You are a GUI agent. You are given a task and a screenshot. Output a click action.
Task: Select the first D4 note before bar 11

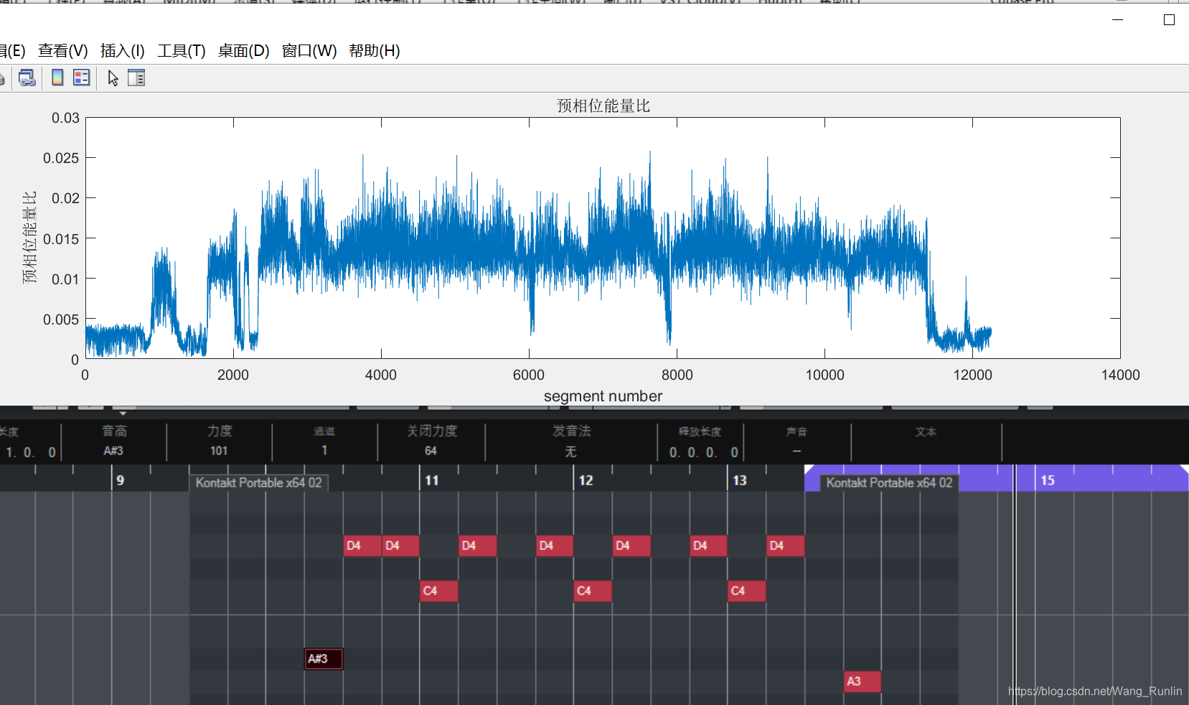pyautogui.click(x=362, y=546)
